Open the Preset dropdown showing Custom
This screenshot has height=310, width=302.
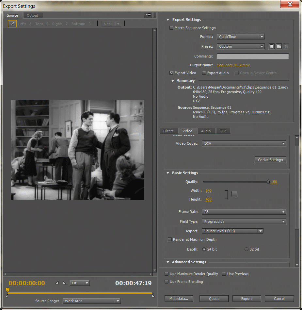[x=241, y=46]
